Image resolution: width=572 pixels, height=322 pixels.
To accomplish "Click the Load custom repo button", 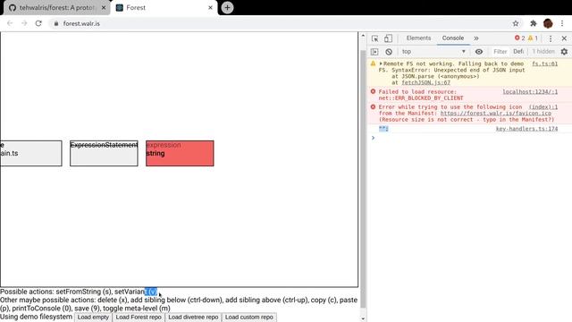I will [x=249, y=317].
